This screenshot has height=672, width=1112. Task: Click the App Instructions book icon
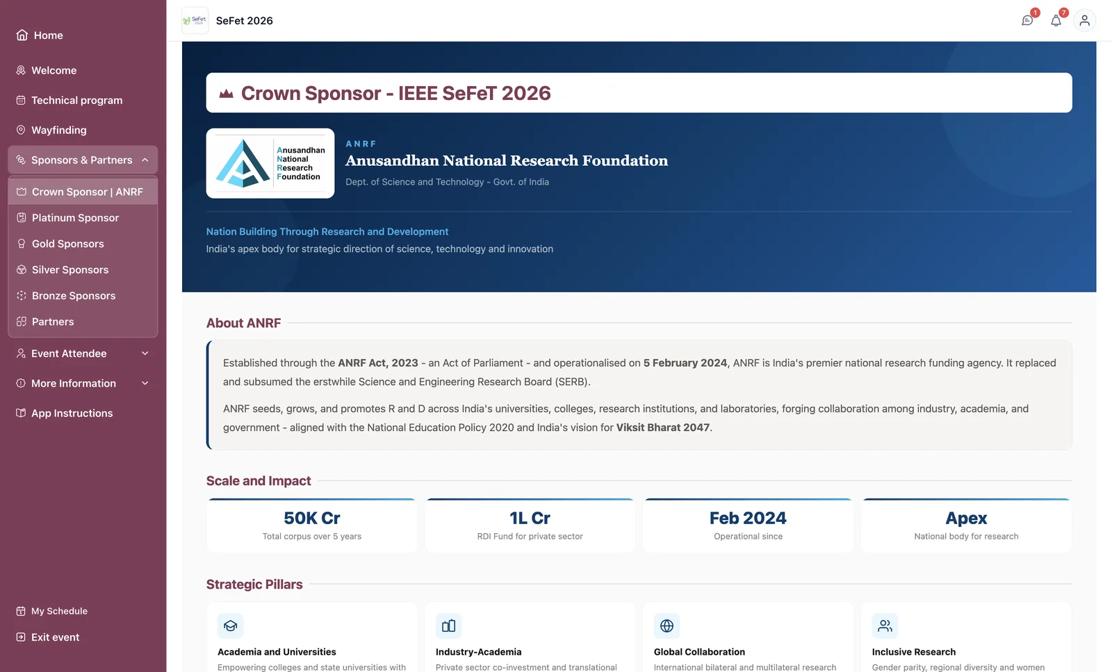[21, 414]
